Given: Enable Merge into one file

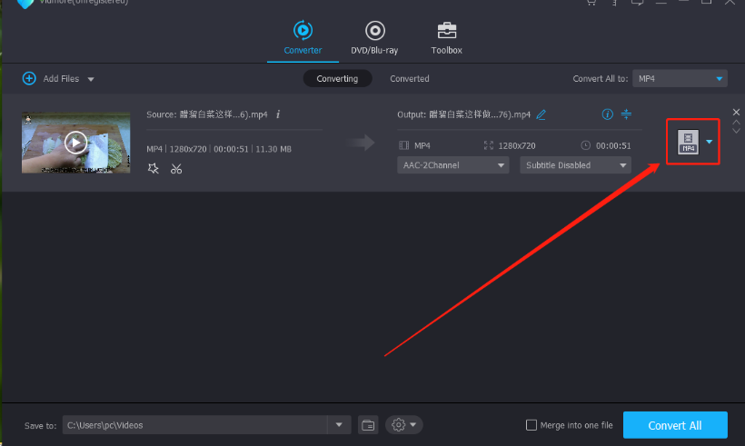Looking at the screenshot, I should (x=531, y=425).
